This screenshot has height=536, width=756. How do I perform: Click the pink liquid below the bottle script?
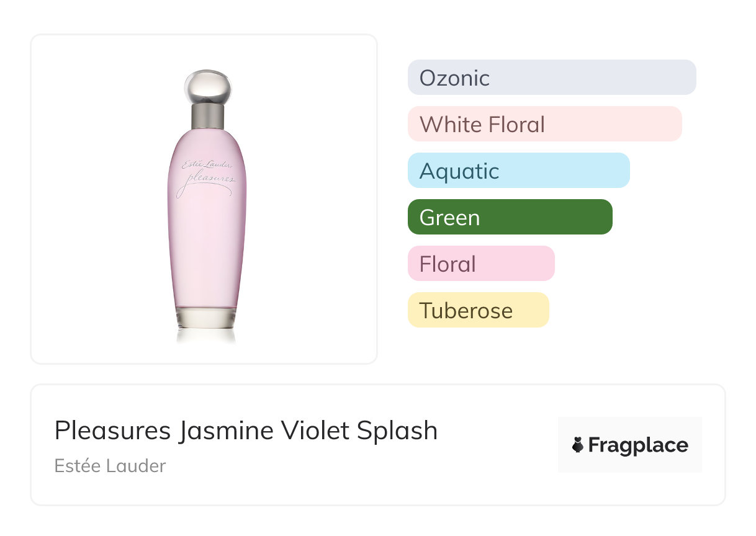(207, 248)
